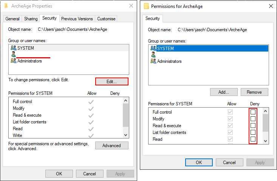Click Administrators group icon in Properties window
This screenshot has height=181, width=277.
14,61
